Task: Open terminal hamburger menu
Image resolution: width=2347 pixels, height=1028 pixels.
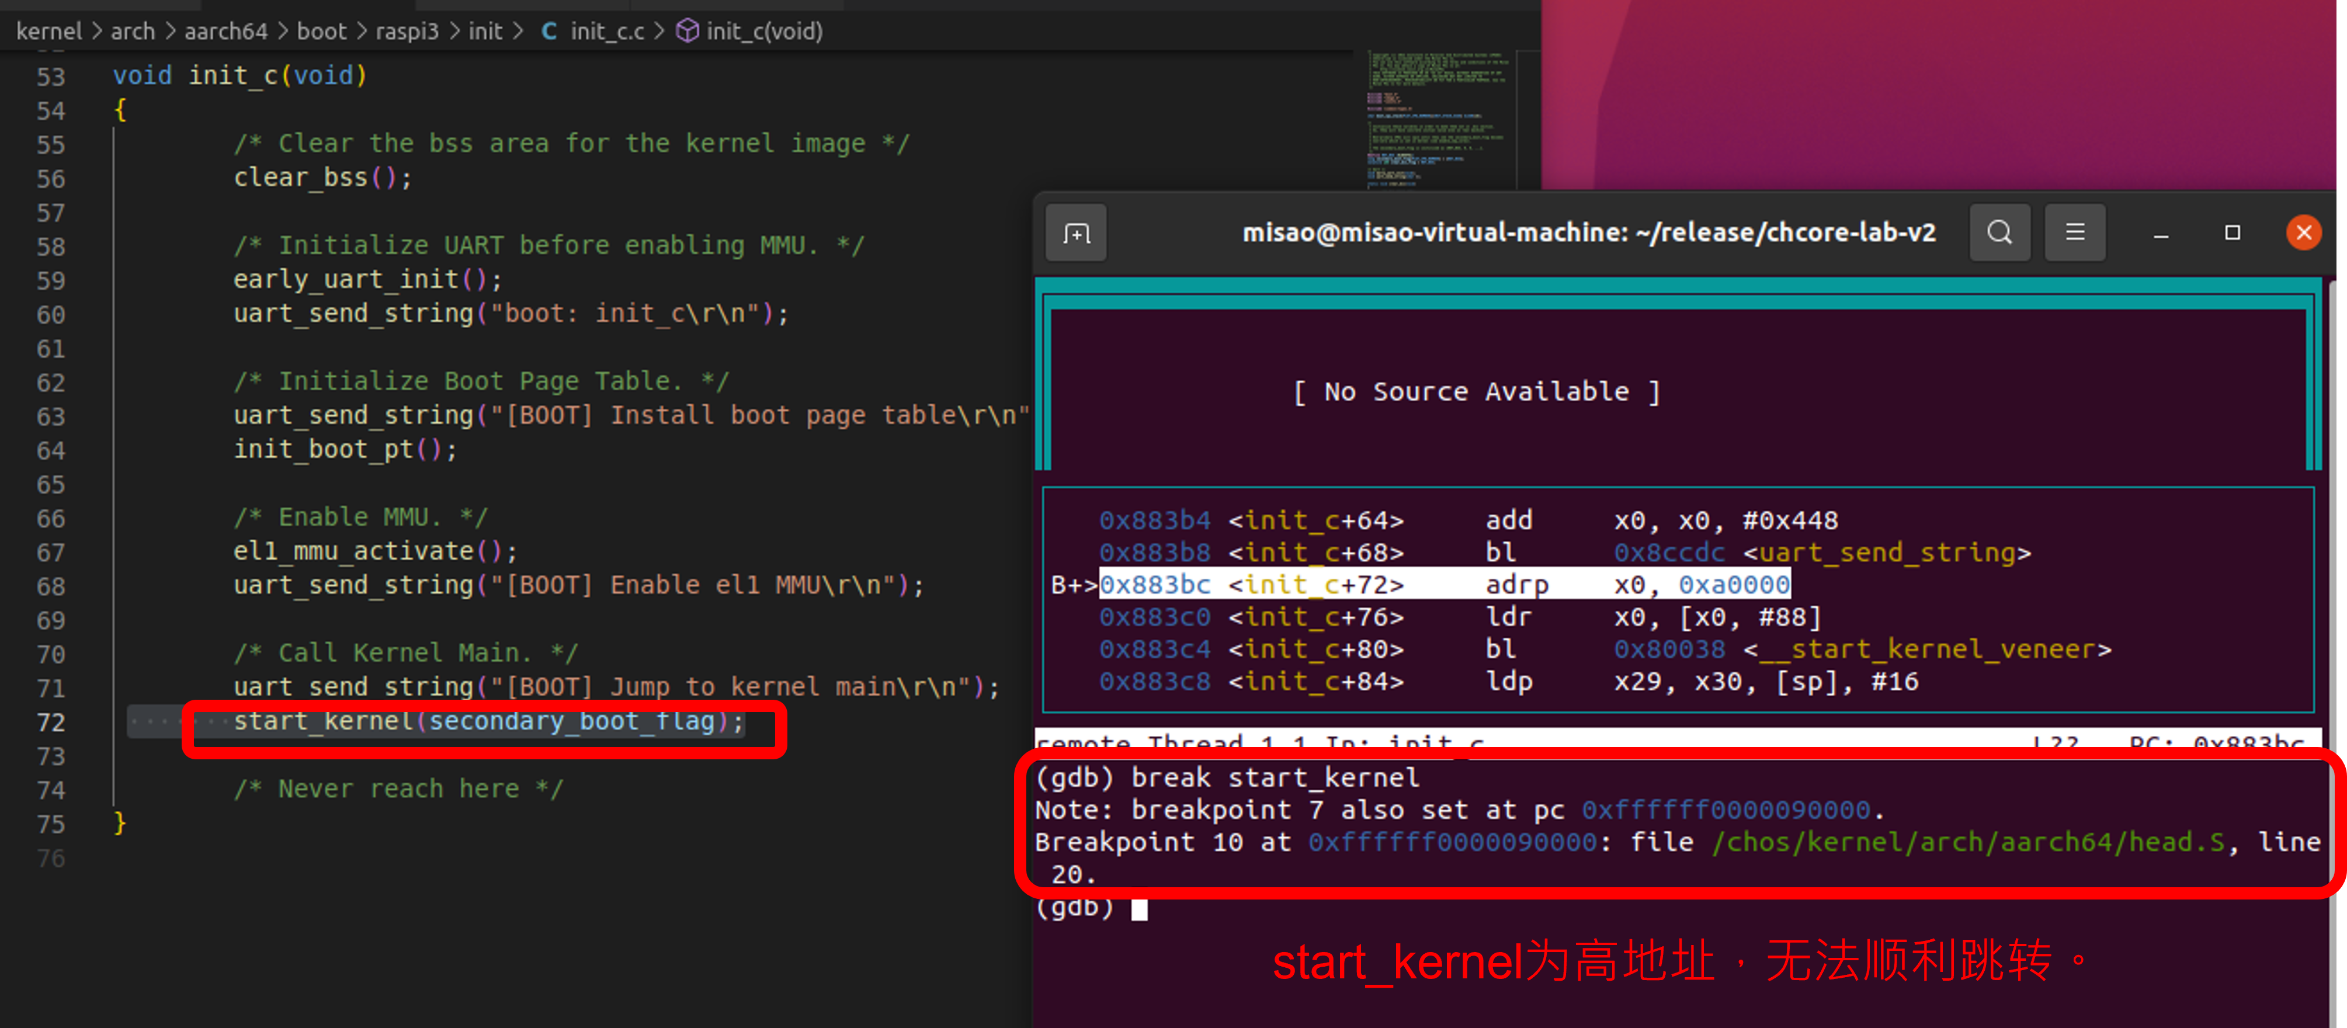Action: click(x=2075, y=233)
